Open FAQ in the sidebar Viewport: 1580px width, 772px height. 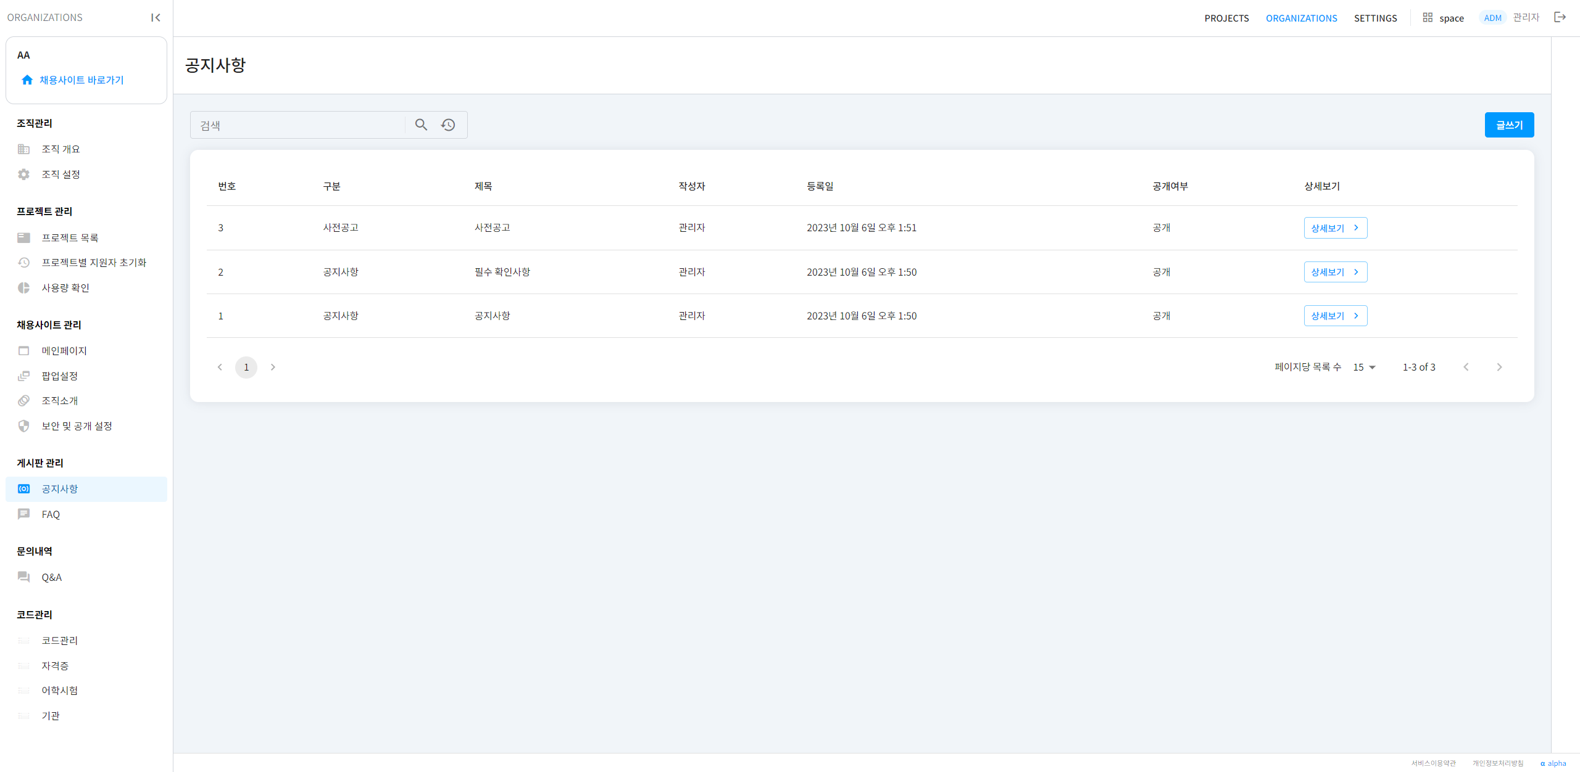pyautogui.click(x=51, y=514)
